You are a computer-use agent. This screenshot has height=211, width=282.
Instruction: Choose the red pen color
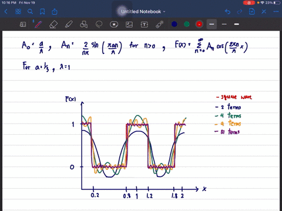tap(199, 24)
